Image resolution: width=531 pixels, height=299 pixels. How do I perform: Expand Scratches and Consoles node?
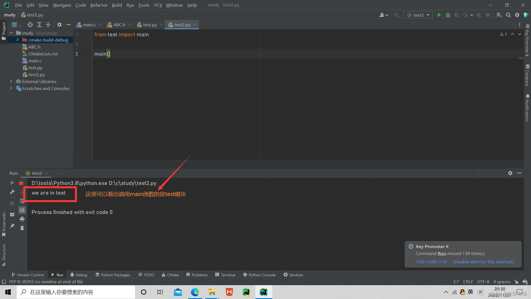tap(11, 88)
